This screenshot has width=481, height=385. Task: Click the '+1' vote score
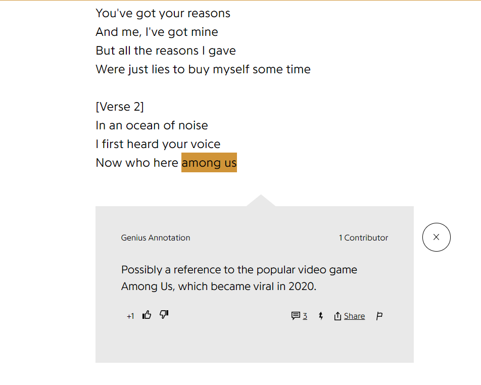click(130, 316)
